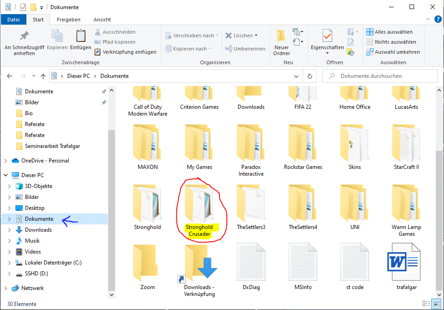Open Kopieren nach dropdown
This screenshot has height=310, width=444.
coord(210,49)
